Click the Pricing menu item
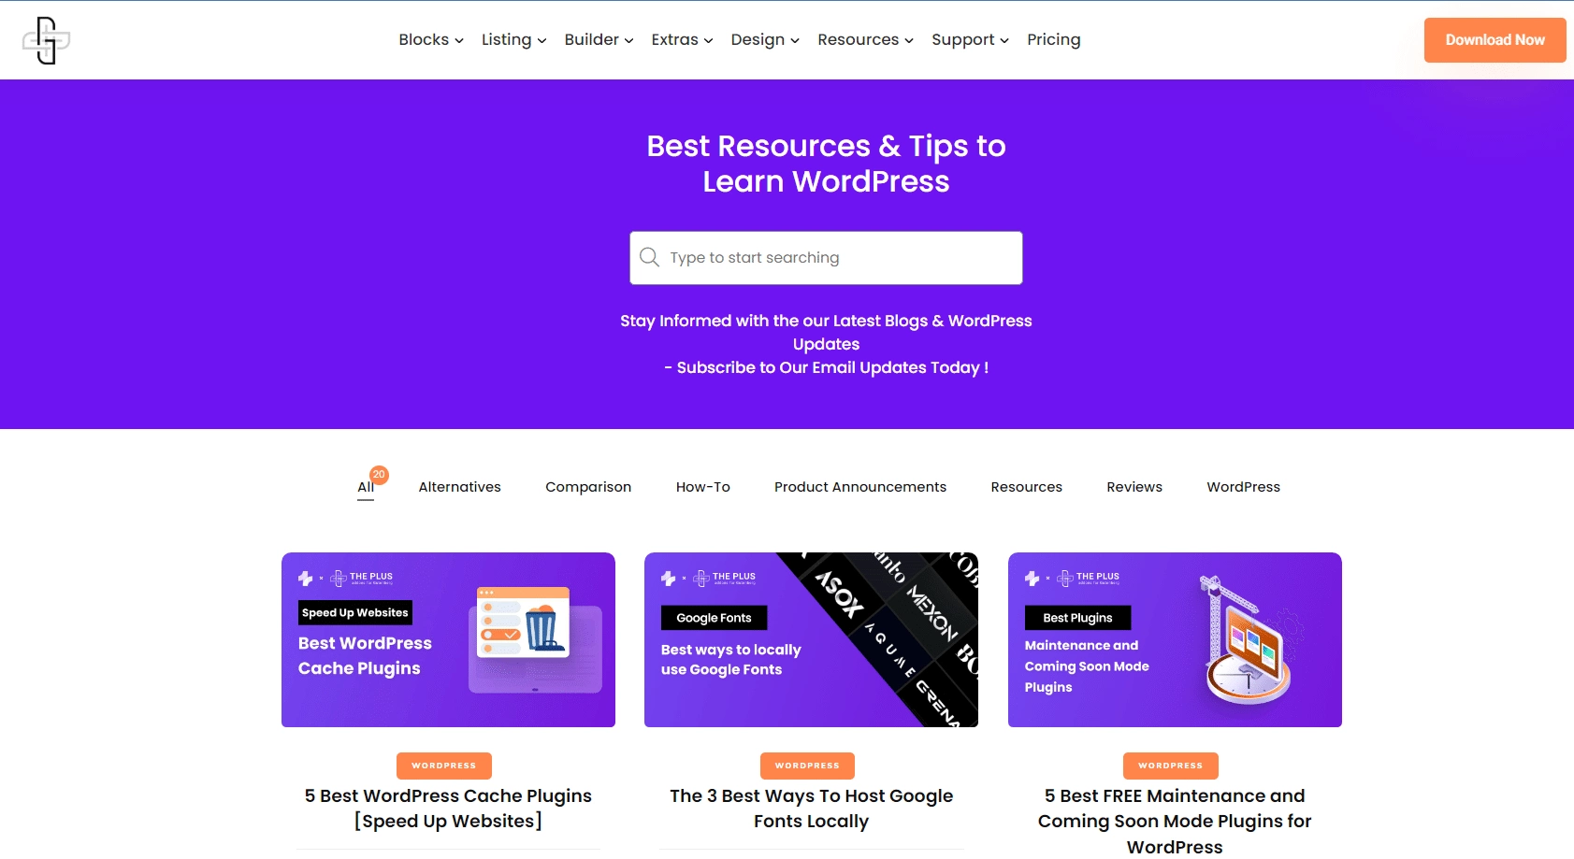Viewport: 1574px width, 859px height. pos(1054,39)
